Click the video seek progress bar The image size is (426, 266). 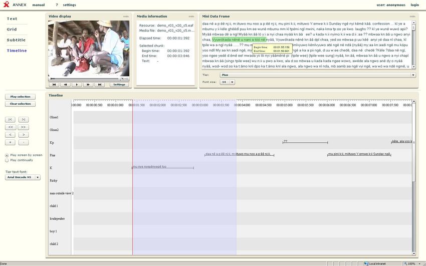click(85, 79)
